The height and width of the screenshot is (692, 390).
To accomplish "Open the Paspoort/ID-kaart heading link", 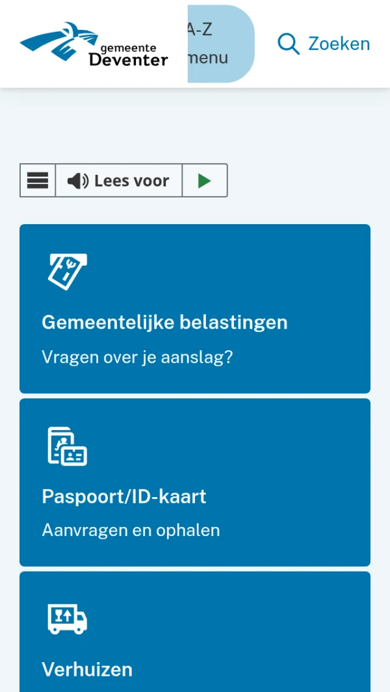I will click(x=124, y=496).
